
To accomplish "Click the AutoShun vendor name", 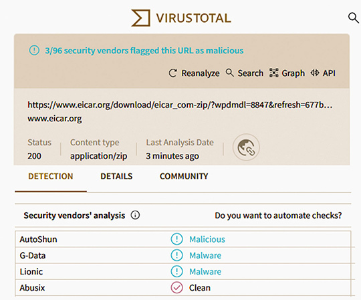I will pos(38,239).
